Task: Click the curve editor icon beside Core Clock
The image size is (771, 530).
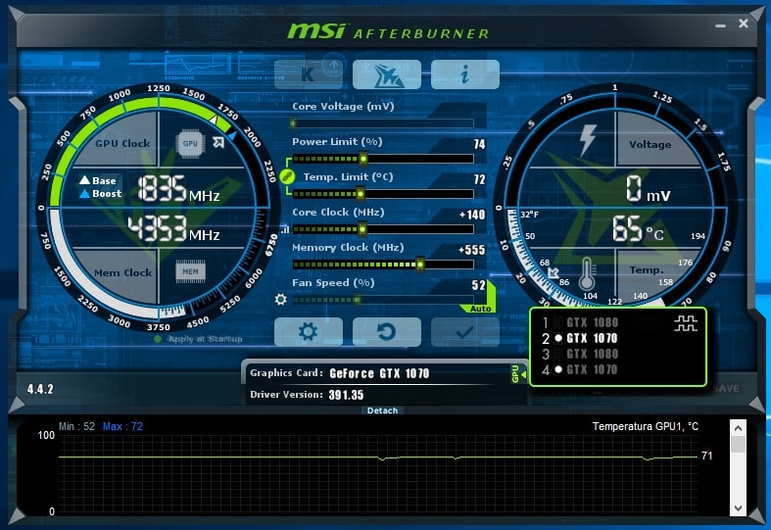Action: pos(285,229)
